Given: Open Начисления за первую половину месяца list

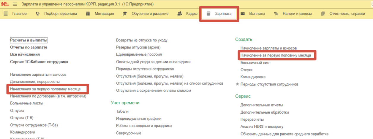Looking at the screenshot, I should [45, 89].
